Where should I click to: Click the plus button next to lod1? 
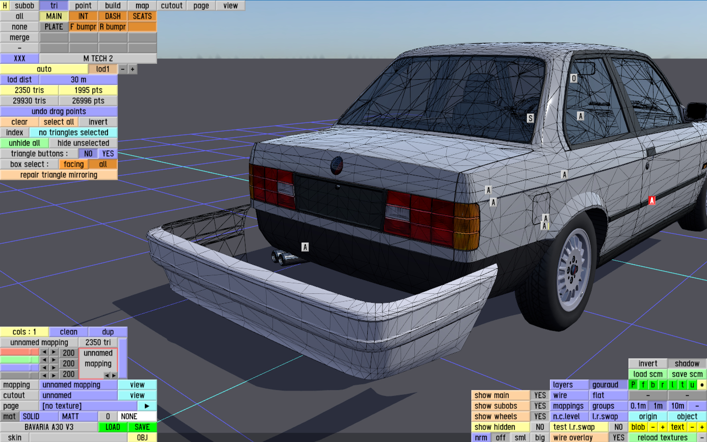click(x=133, y=69)
